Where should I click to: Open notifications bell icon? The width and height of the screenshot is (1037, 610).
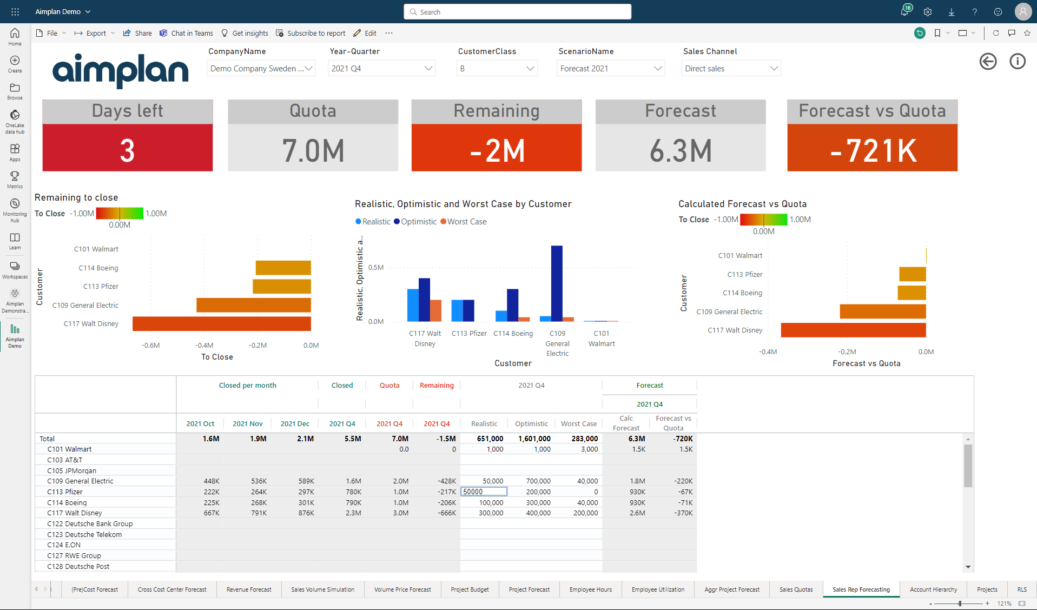point(904,11)
